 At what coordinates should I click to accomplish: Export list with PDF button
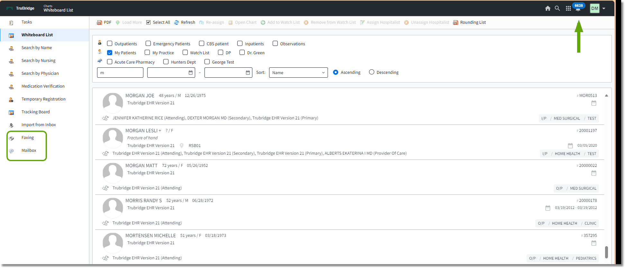point(104,22)
